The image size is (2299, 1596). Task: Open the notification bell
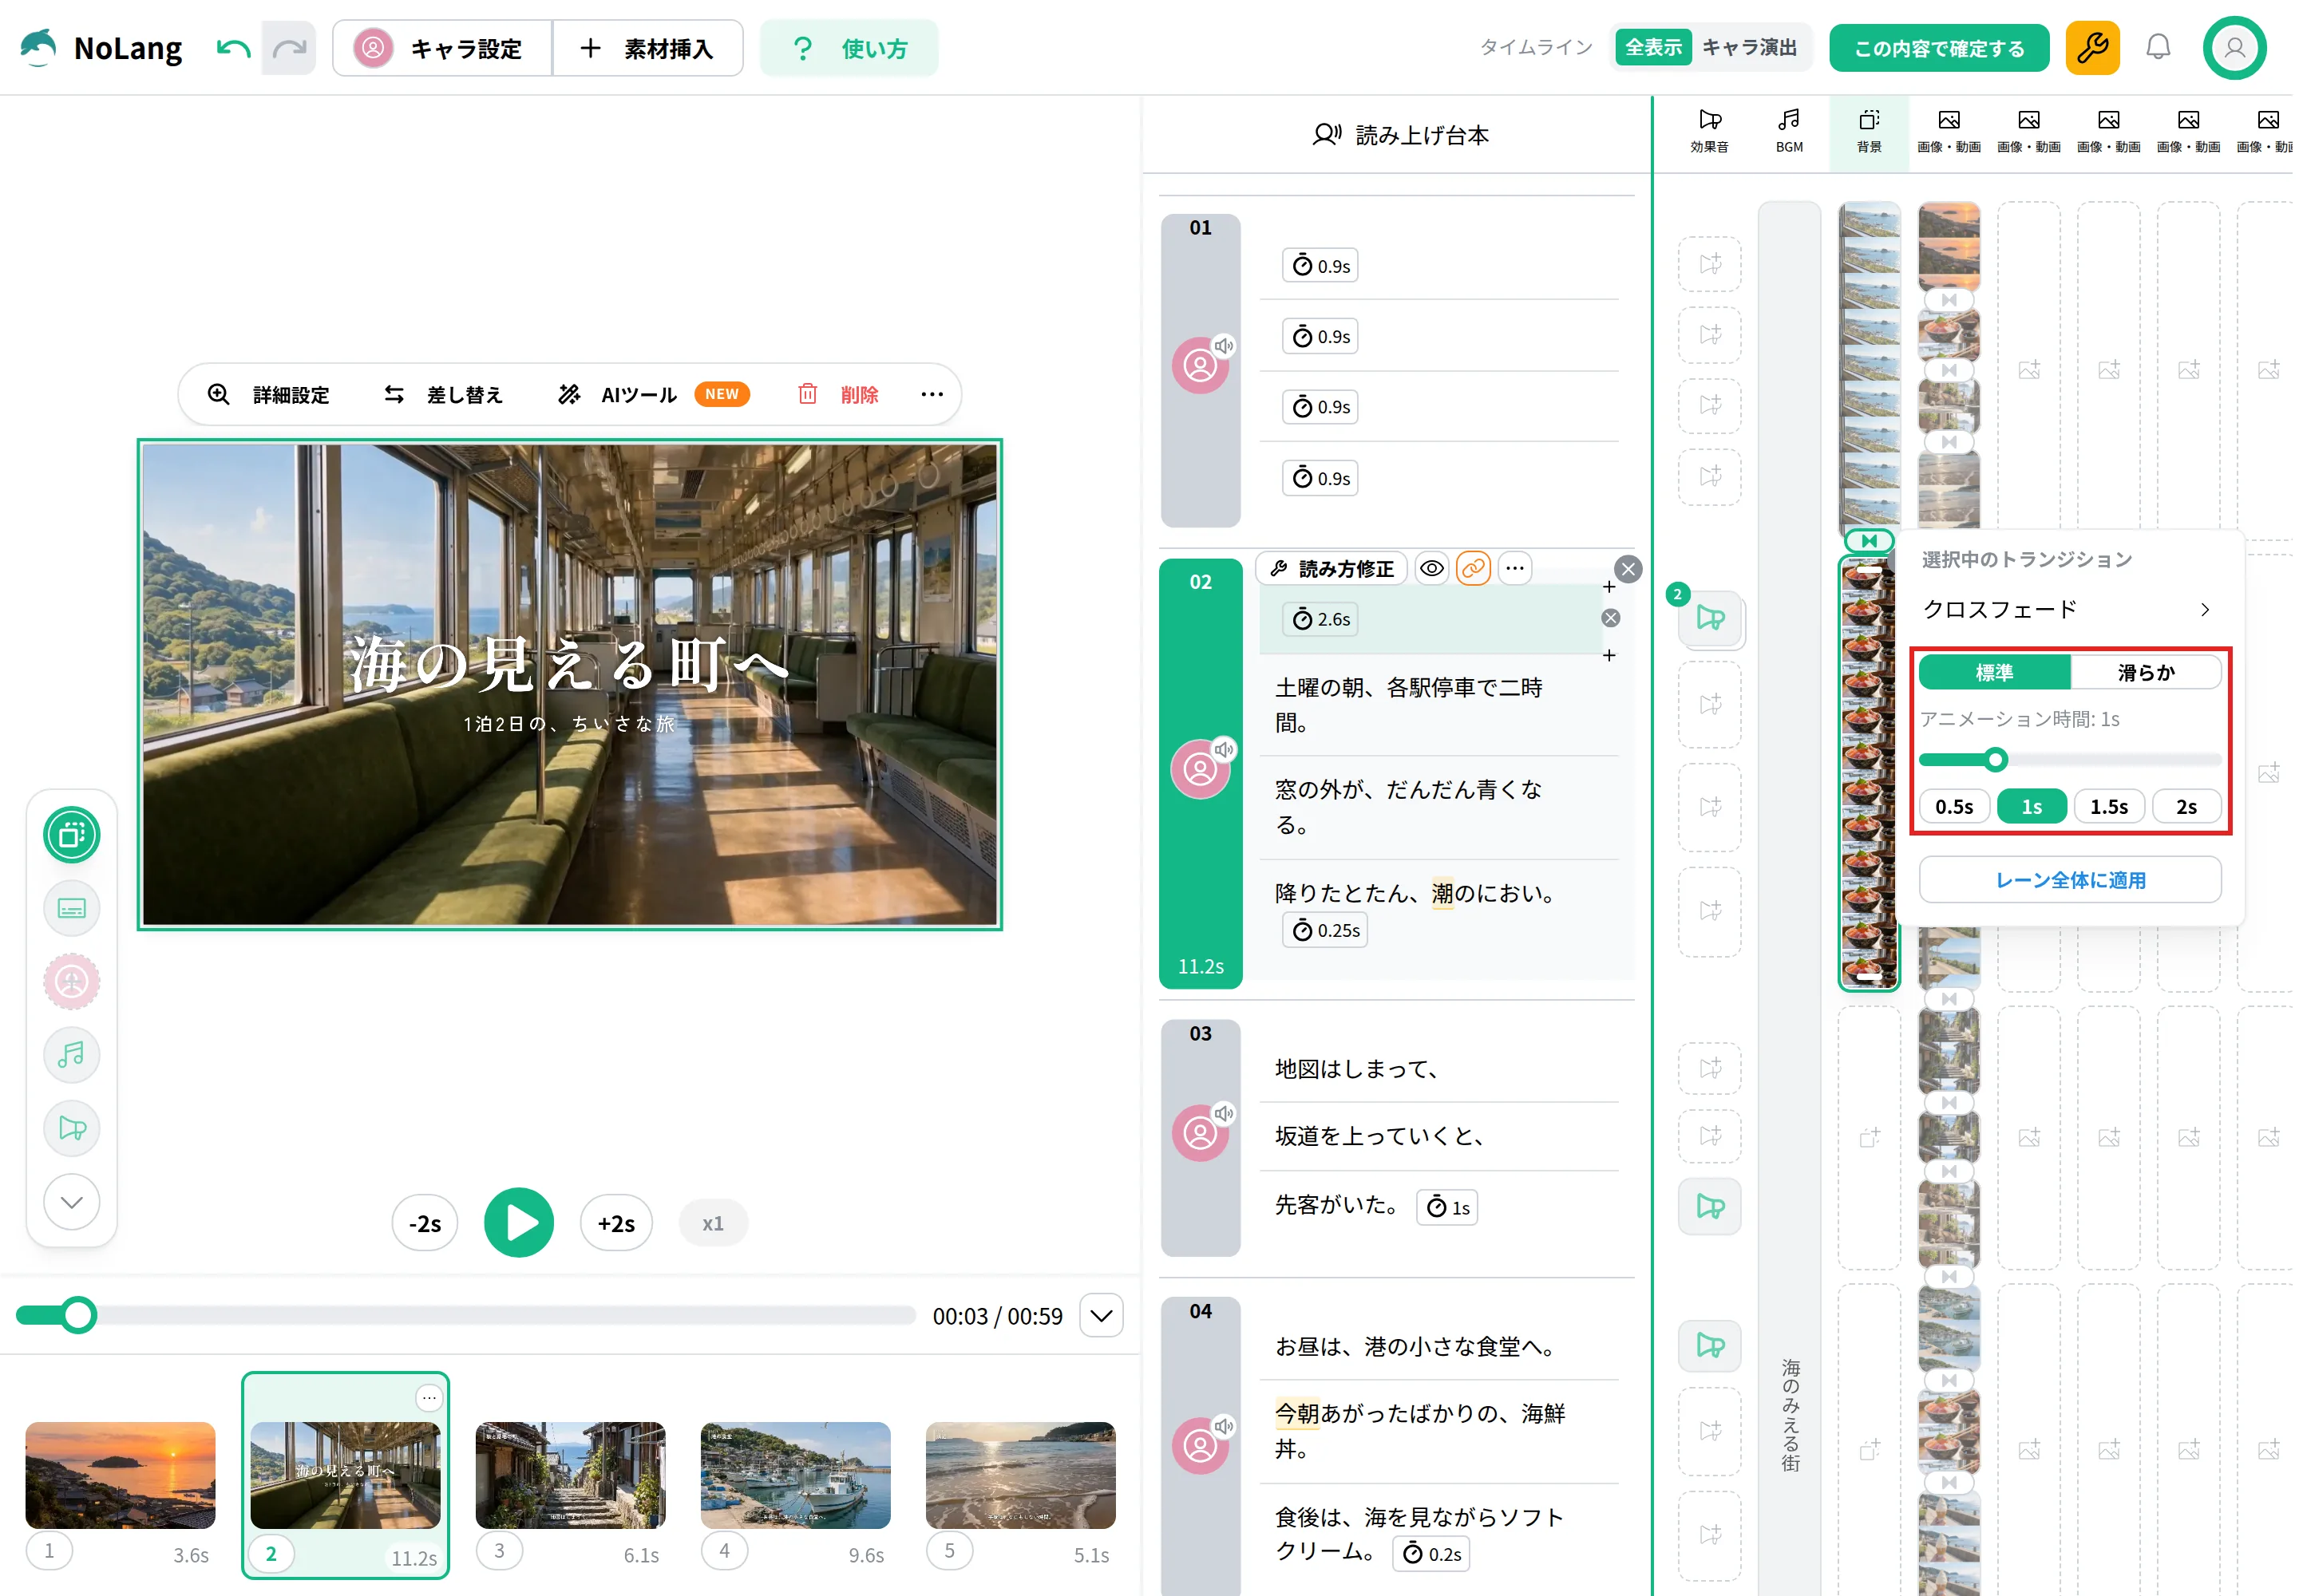pyautogui.click(x=2158, y=48)
